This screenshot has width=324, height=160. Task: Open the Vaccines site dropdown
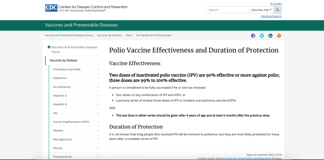coord(261,10)
